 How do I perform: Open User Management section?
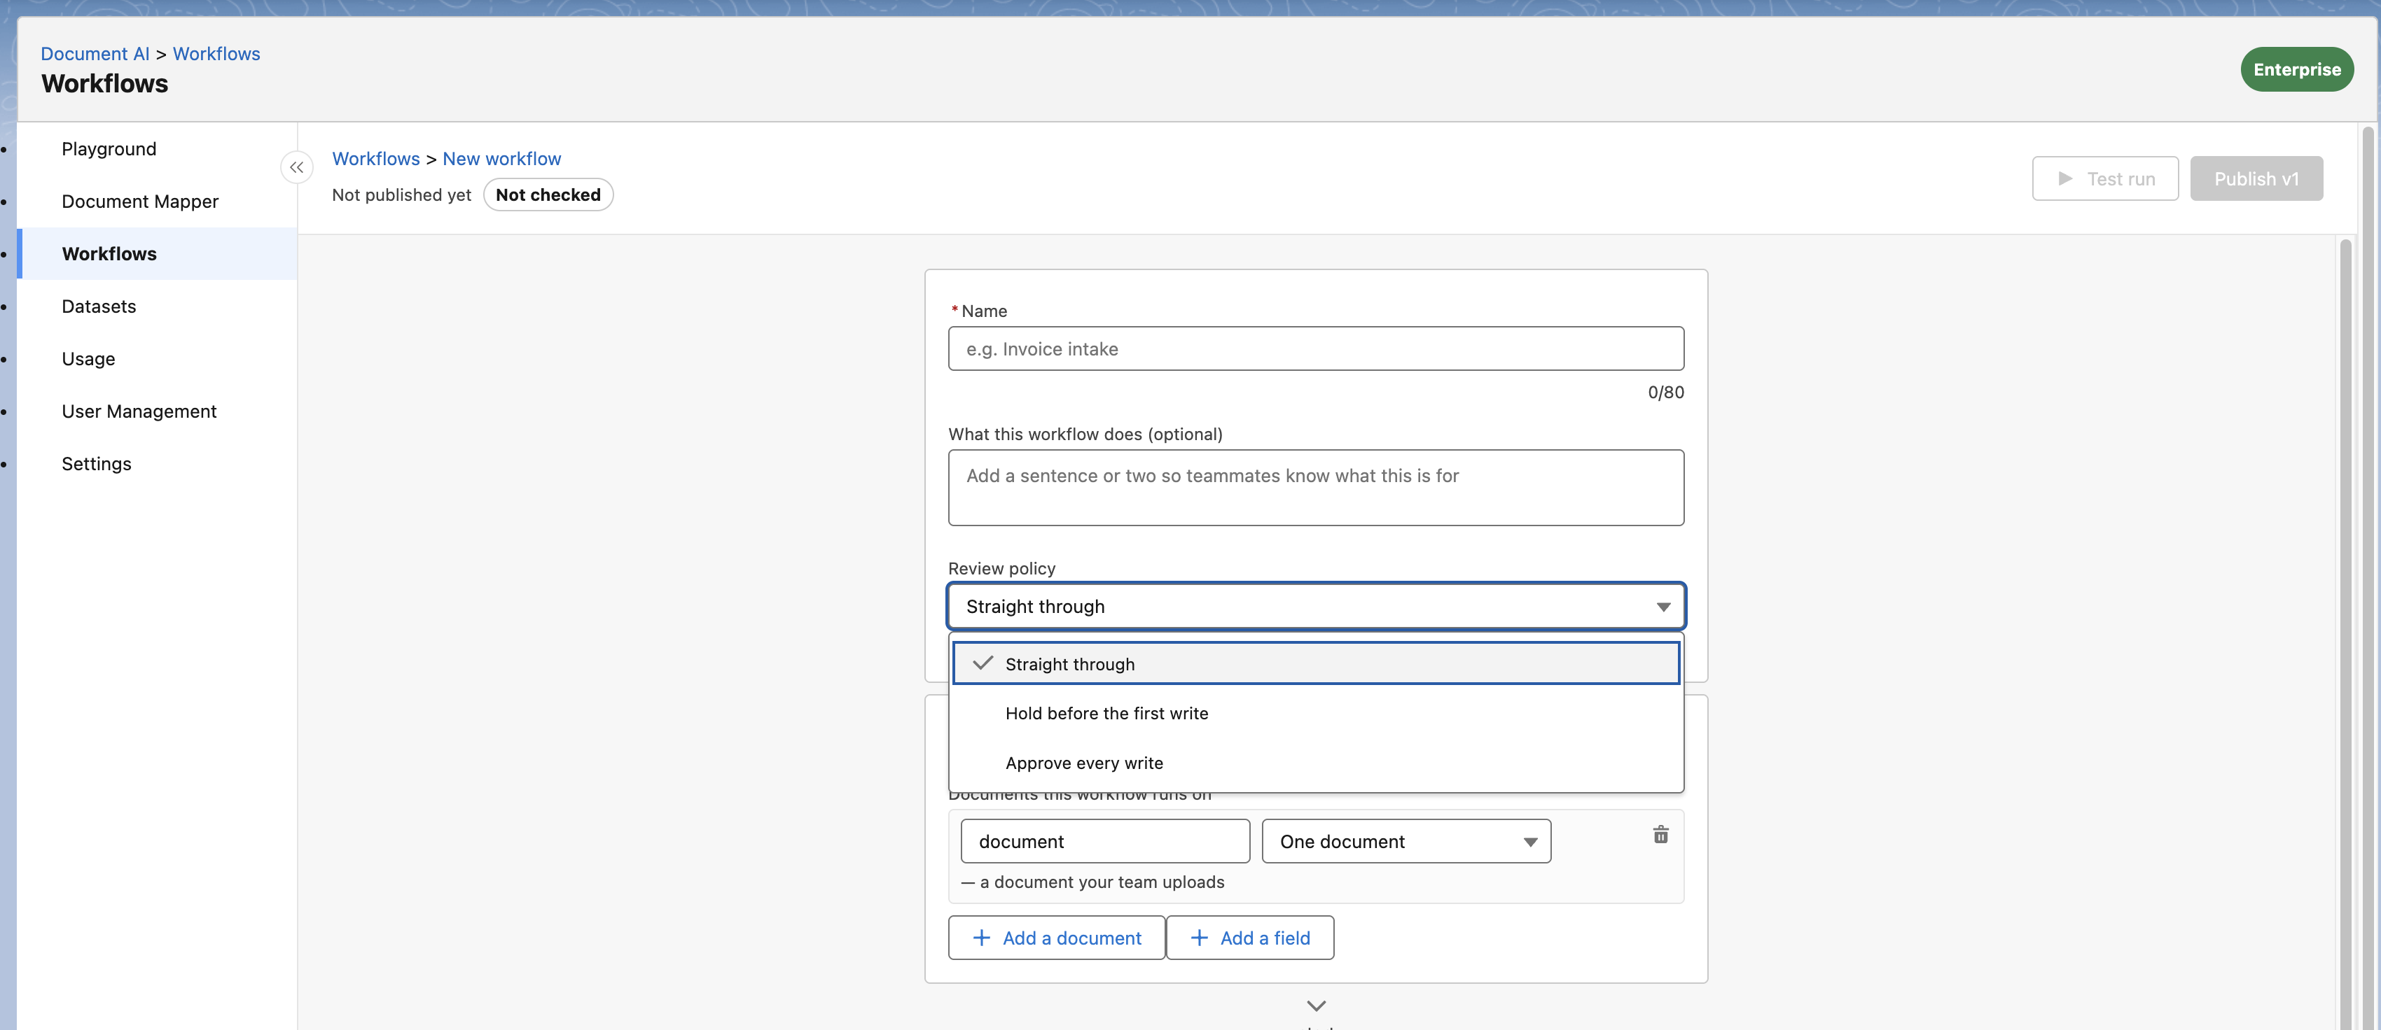tap(139, 412)
